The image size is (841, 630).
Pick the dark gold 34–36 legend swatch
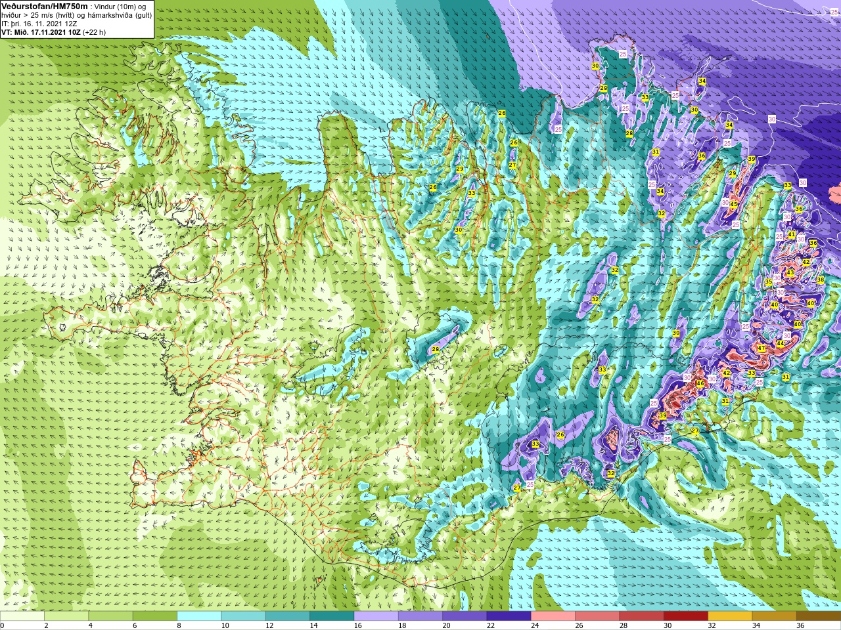click(774, 616)
